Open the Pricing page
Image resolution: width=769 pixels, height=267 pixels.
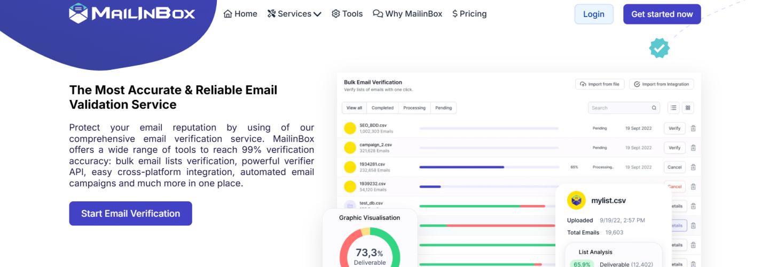pyautogui.click(x=469, y=14)
